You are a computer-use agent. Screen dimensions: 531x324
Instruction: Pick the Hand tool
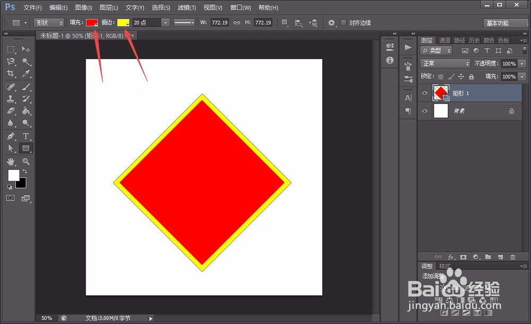pos(11,161)
